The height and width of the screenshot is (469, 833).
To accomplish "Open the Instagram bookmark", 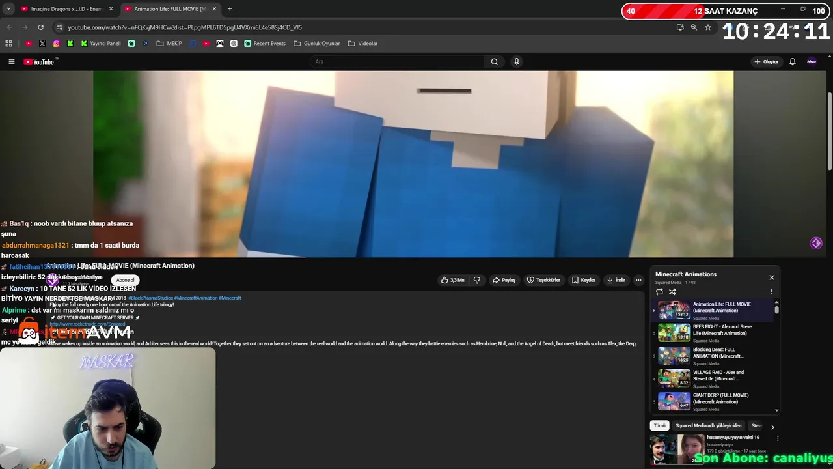I will coord(57,44).
